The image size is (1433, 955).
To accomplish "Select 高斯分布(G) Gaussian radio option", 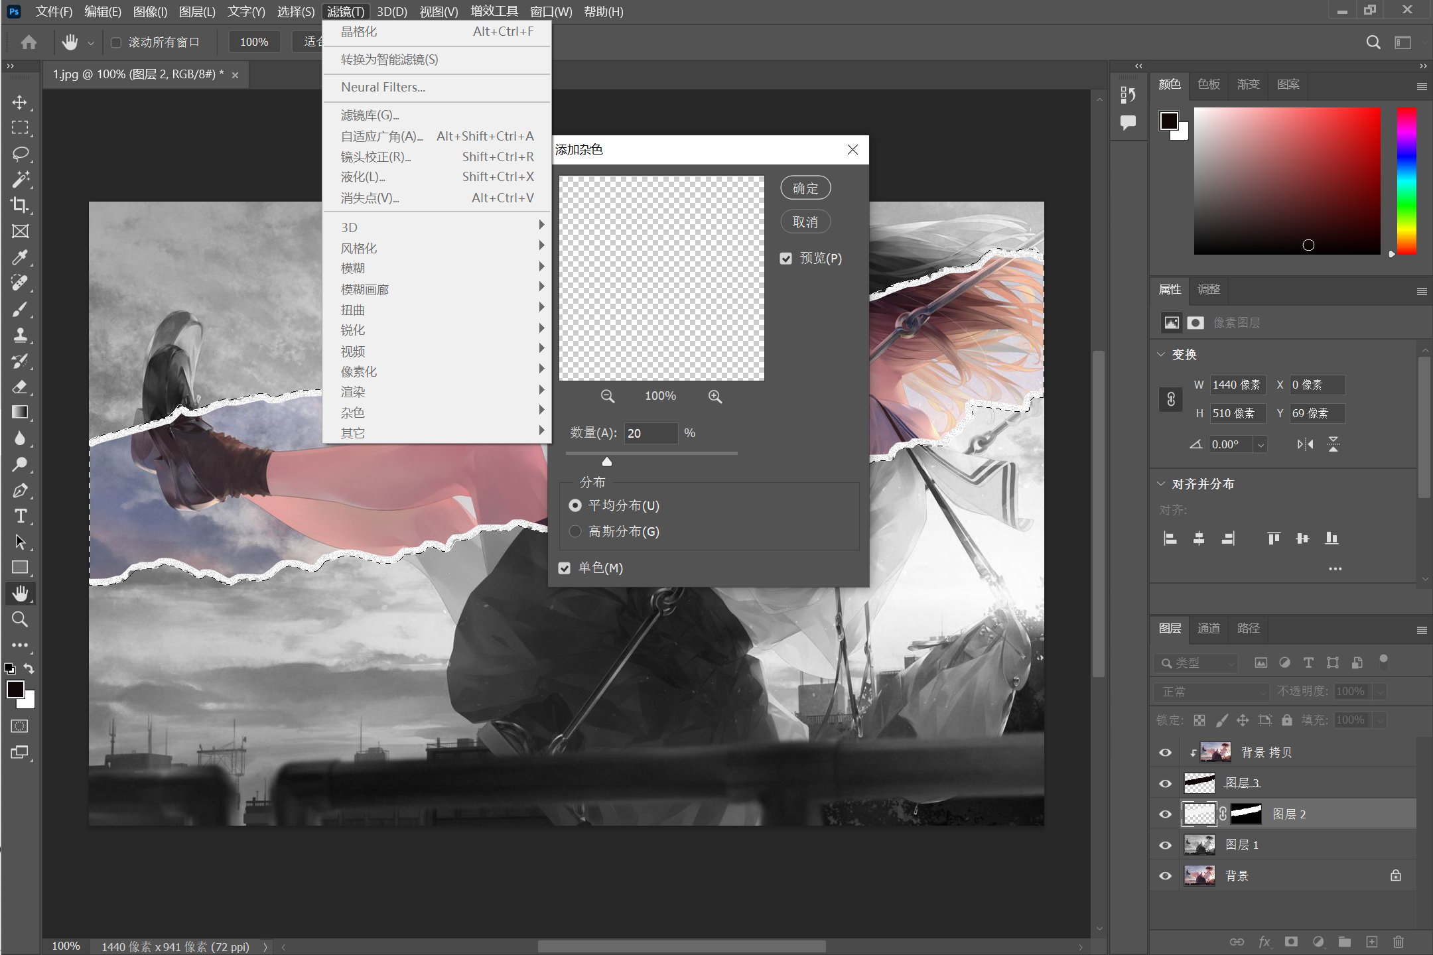I will [x=575, y=531].
